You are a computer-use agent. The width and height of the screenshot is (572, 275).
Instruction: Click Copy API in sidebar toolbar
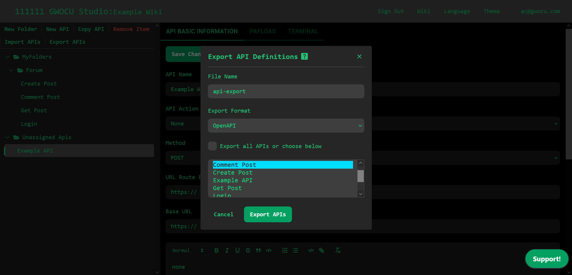91,29
